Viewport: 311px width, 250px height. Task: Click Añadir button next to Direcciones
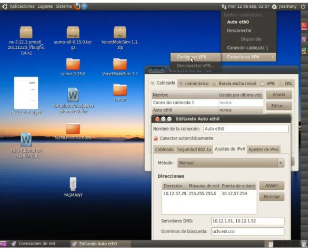272,186
